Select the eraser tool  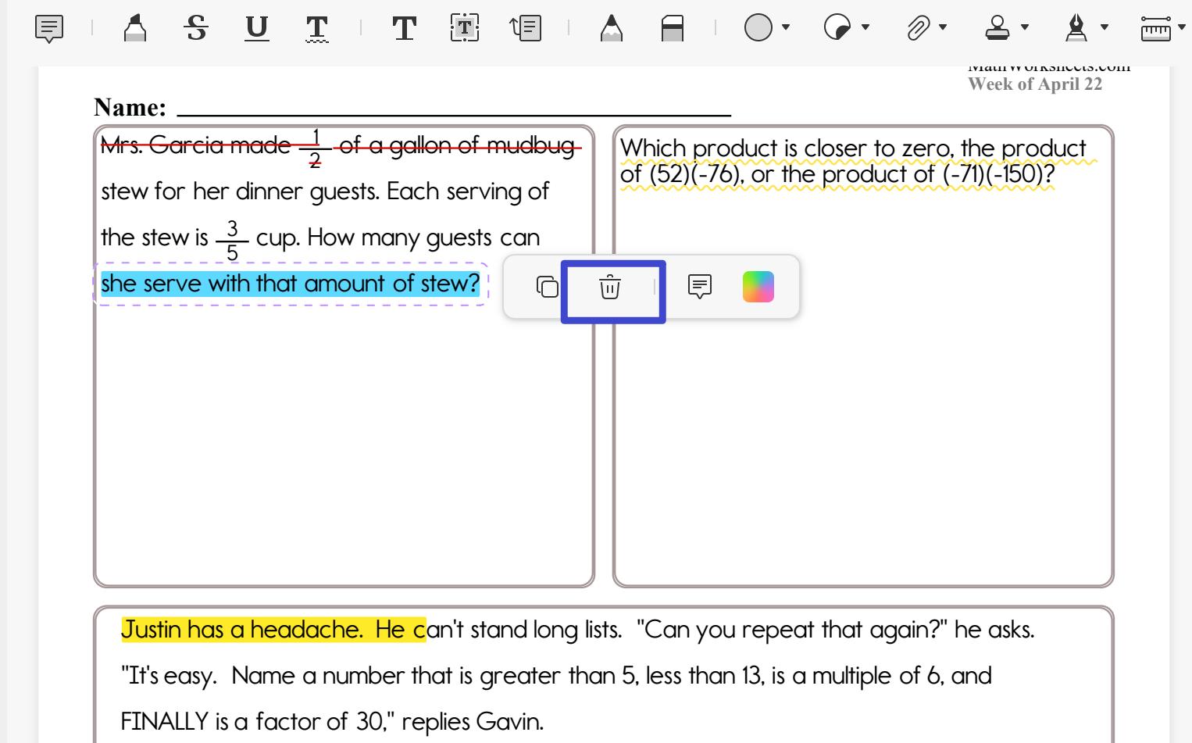point(673,29)
